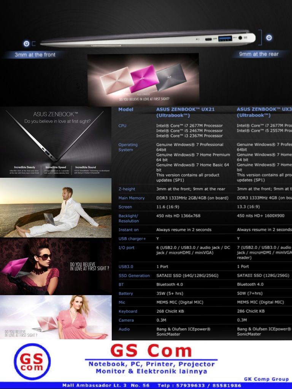The height and width of the screenshot is (389, 292).
Task: Click the "Model" row label
Action: coord(125,109)
